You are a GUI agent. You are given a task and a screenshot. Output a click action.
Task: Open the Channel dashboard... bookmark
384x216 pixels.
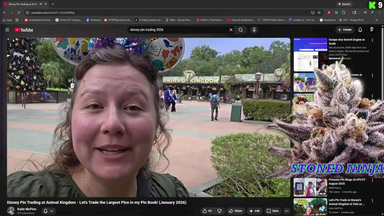[241, 20]
